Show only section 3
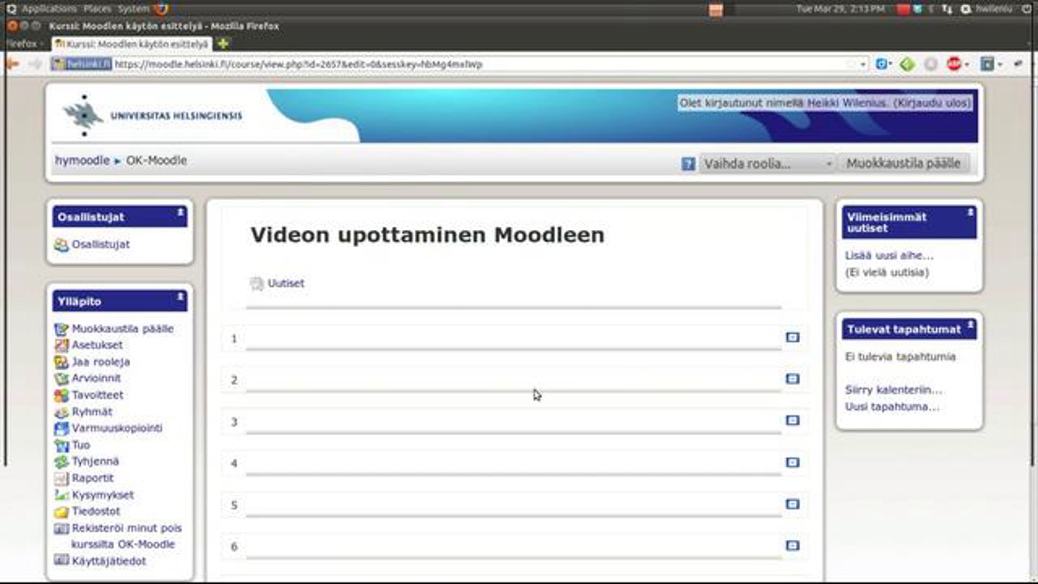The width and height of the screenshot is (1038, 584). pos(792,420)
